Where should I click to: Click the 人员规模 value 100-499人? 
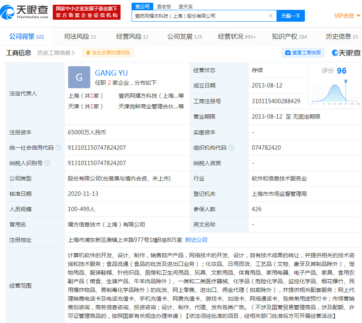pos(82,209)
